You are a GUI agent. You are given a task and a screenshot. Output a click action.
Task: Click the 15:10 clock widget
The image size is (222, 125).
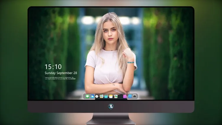pos(53,67)
